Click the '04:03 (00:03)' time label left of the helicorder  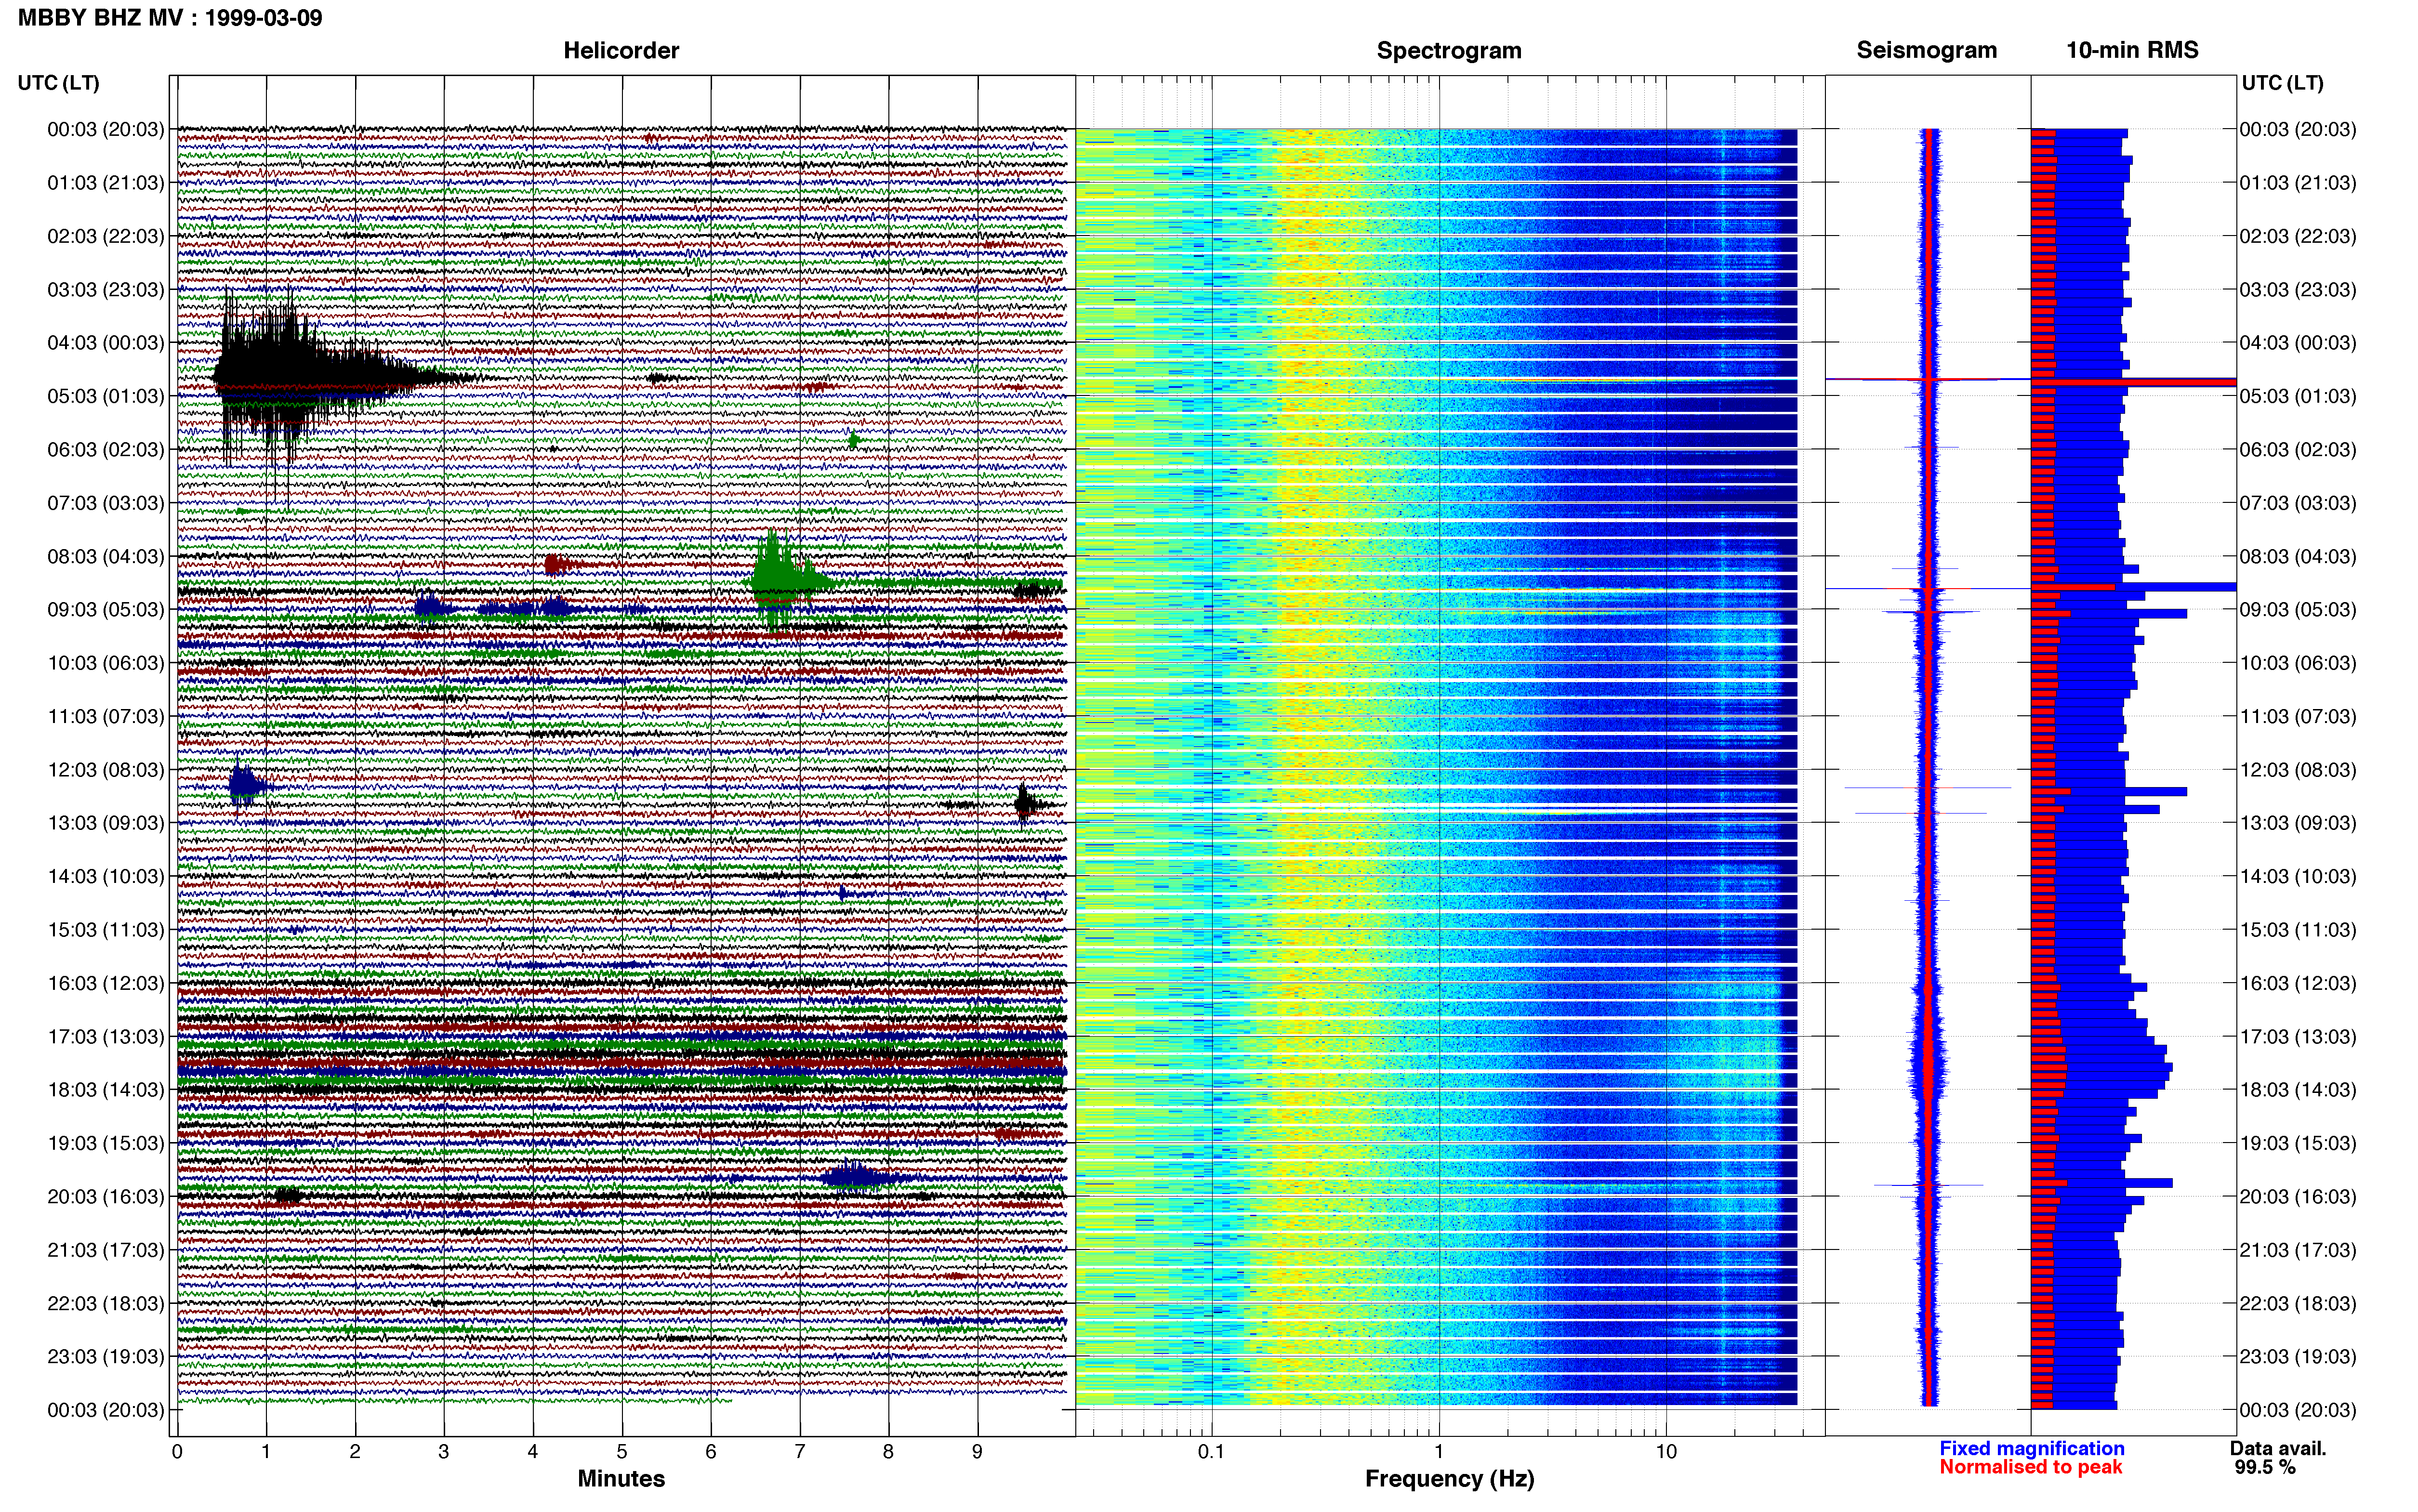coord(105,343)
